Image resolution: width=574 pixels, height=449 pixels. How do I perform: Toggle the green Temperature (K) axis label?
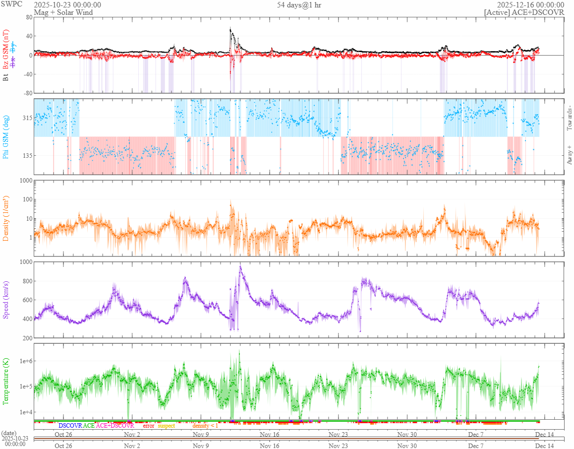tap(5, 381)
